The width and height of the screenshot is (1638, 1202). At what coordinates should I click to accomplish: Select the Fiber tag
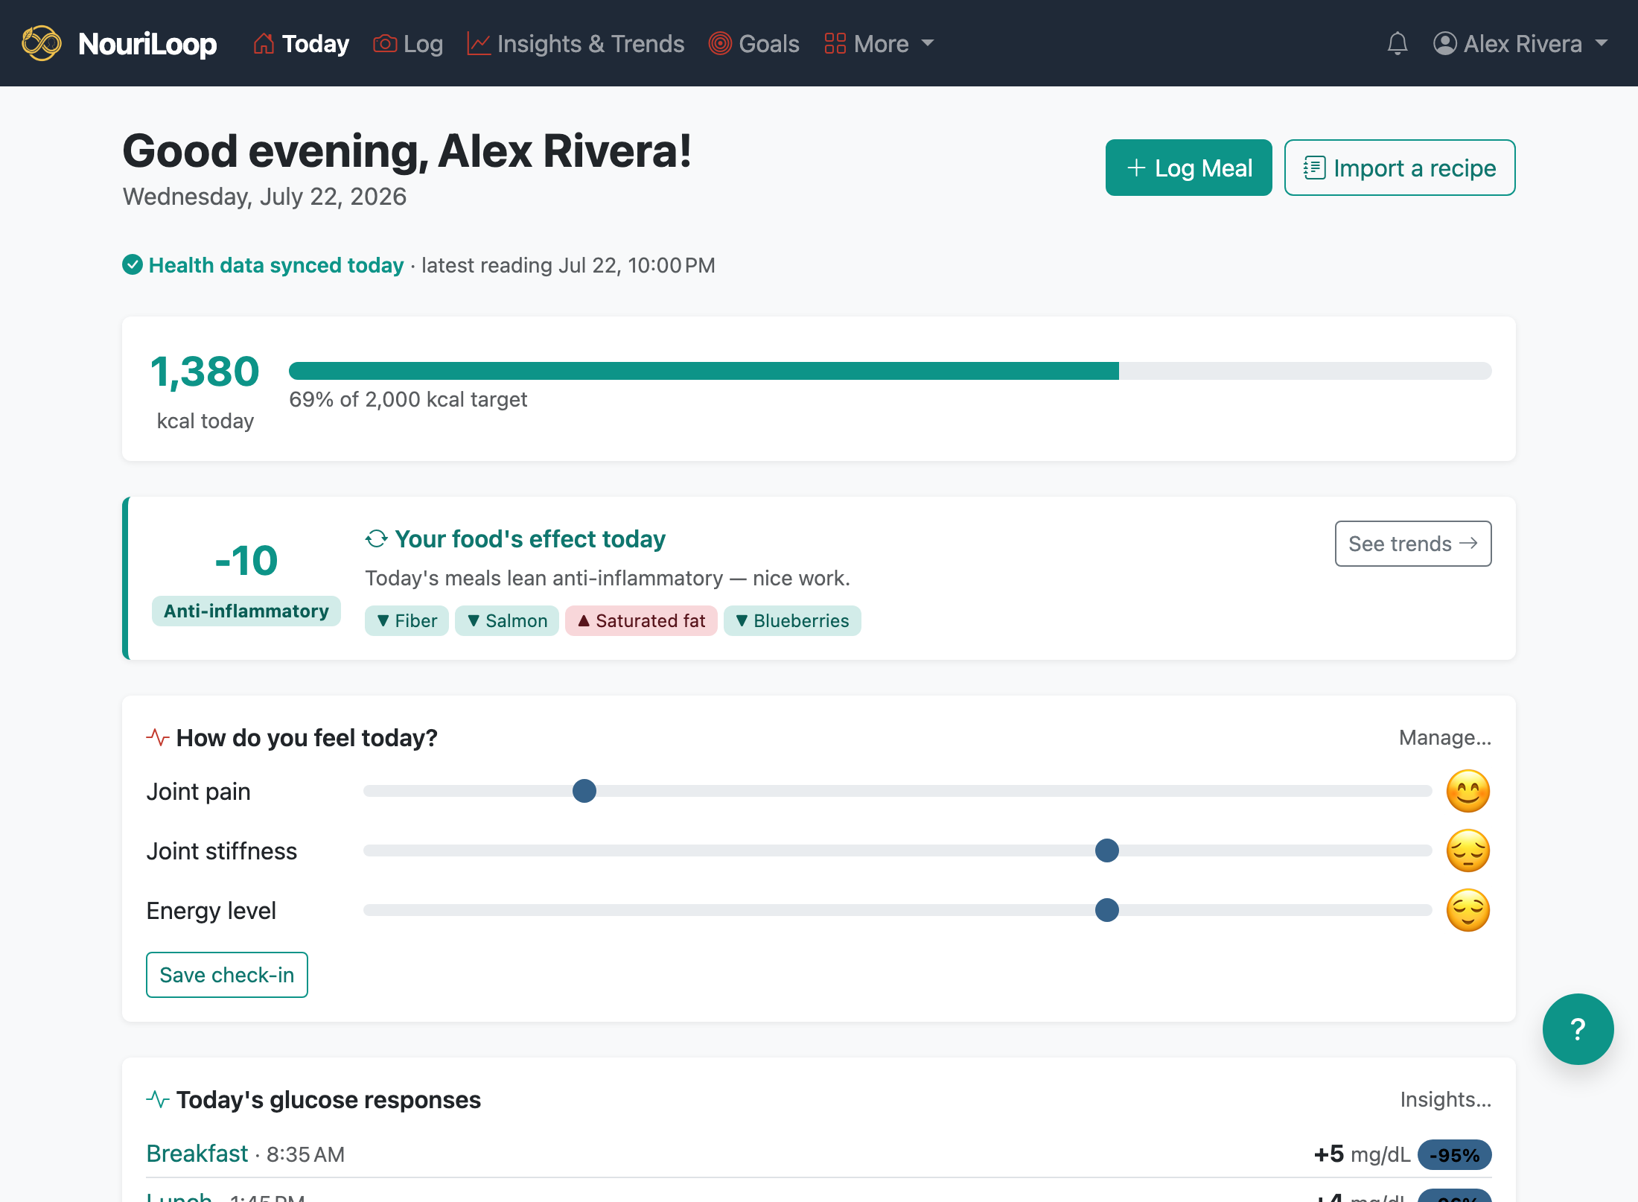[x=407, y=620]
